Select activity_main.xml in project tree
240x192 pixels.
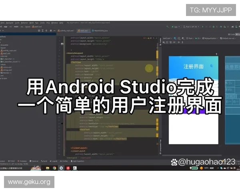8,50
